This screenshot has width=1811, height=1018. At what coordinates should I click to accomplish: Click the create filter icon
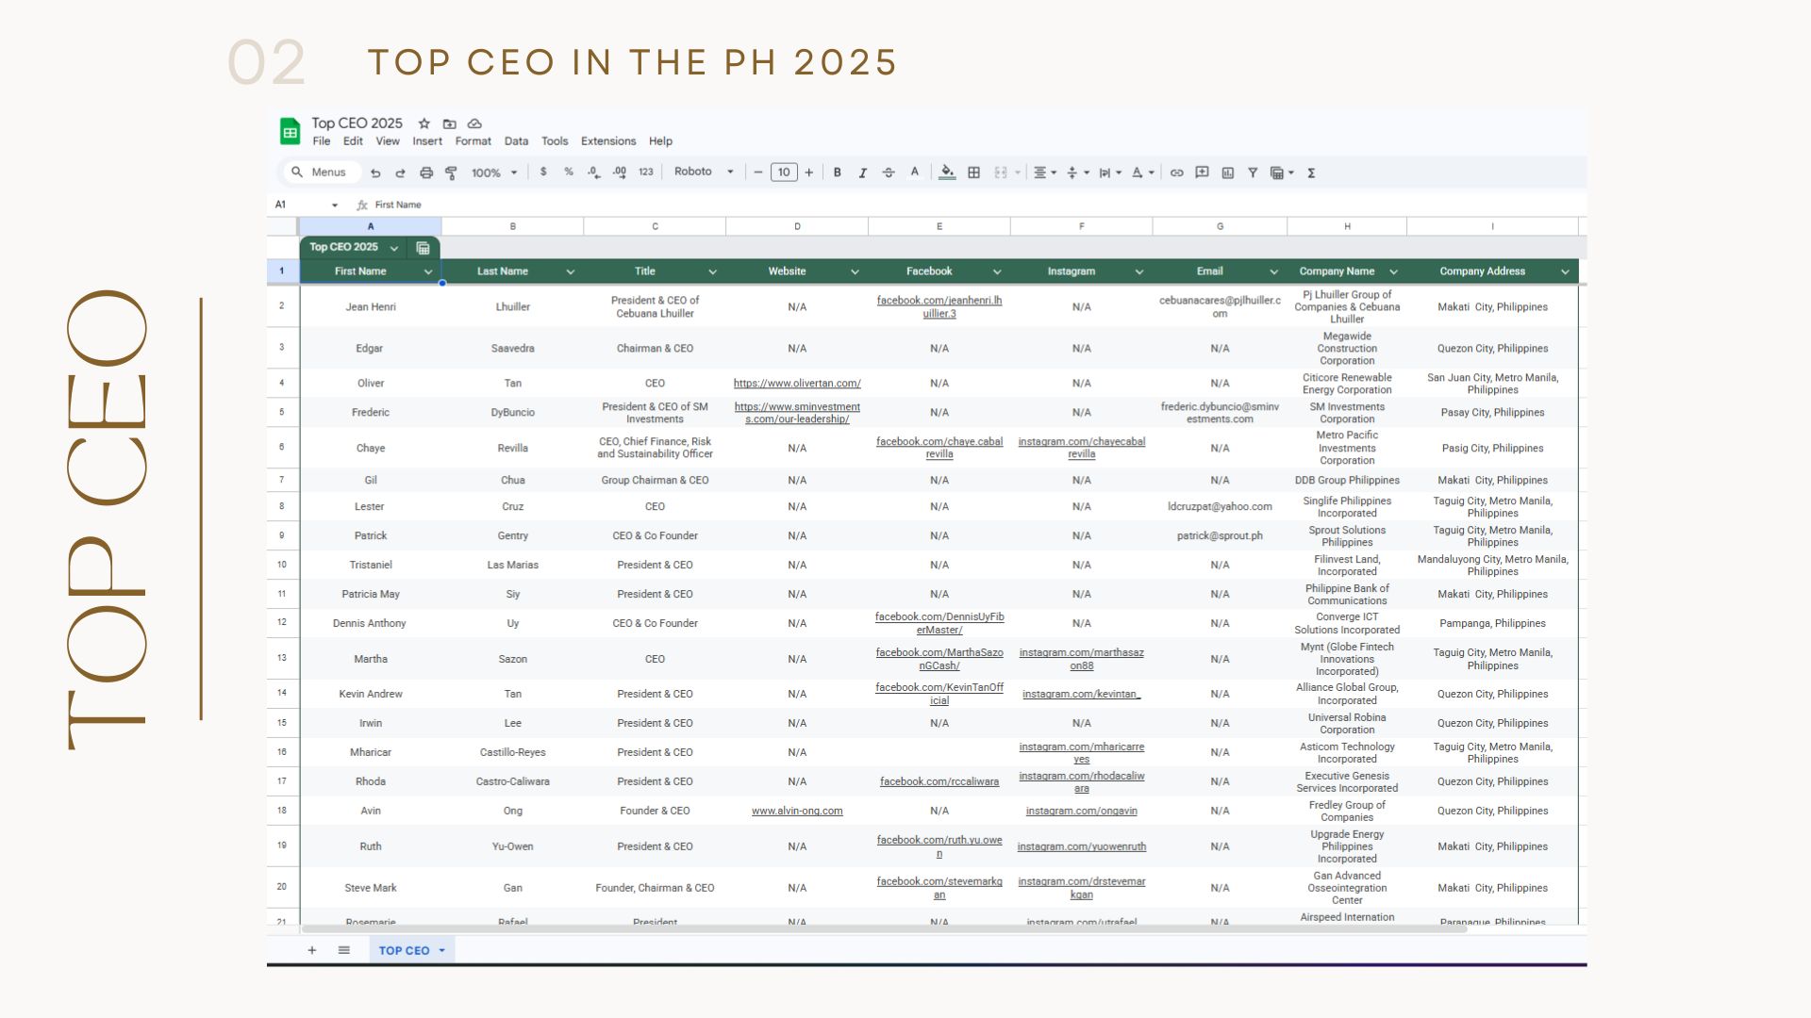tap(1253, 172)
